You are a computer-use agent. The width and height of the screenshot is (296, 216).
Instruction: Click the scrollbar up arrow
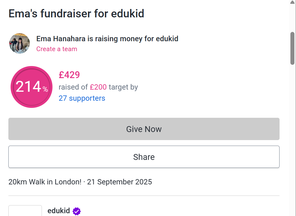click(x=293, y=2)
